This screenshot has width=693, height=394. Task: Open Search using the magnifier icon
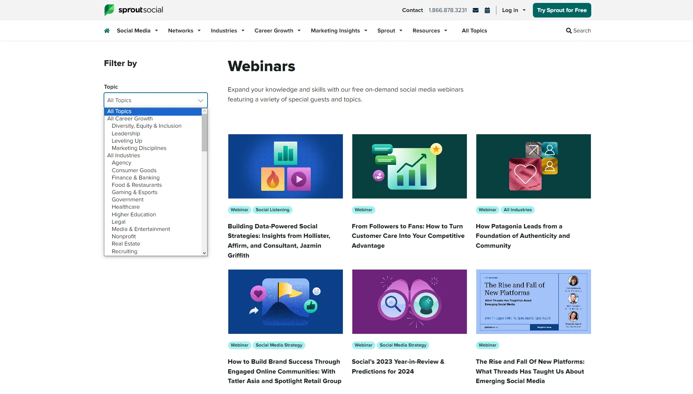pos(578,31)
